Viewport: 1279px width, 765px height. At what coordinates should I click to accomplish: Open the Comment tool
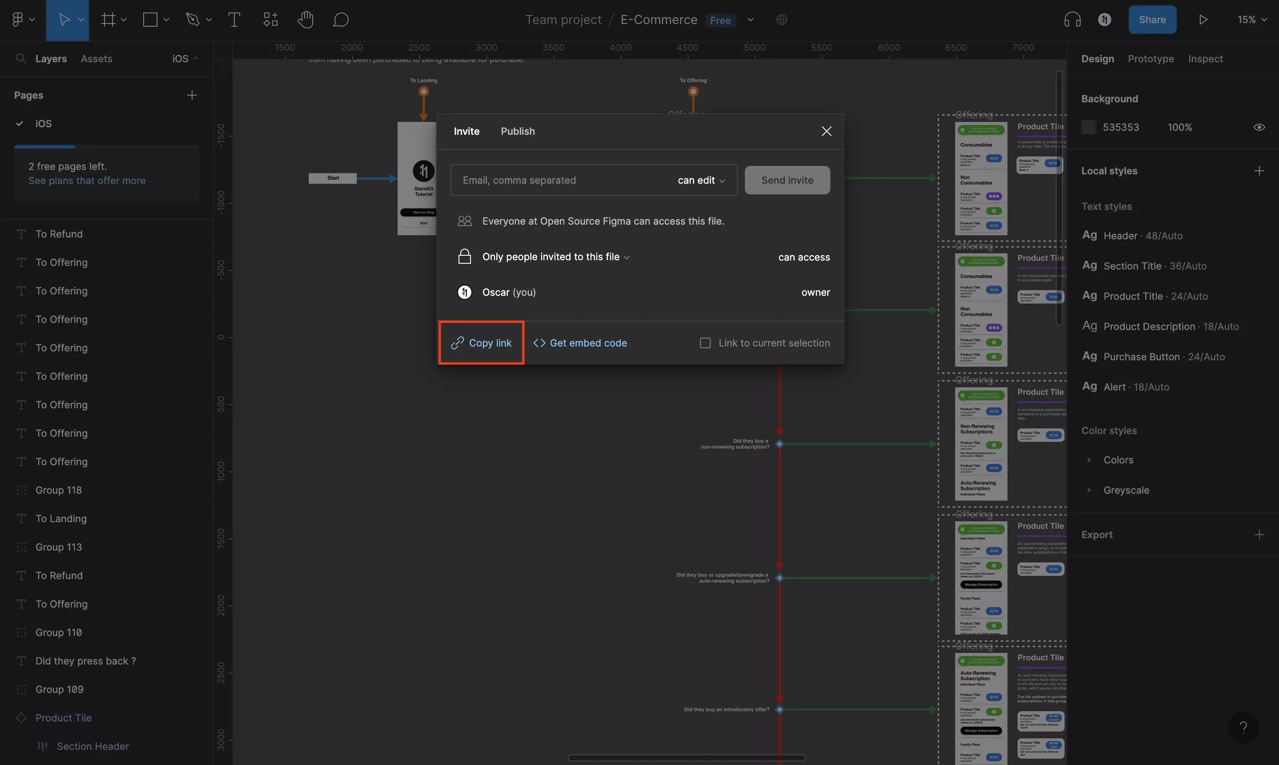341,20
